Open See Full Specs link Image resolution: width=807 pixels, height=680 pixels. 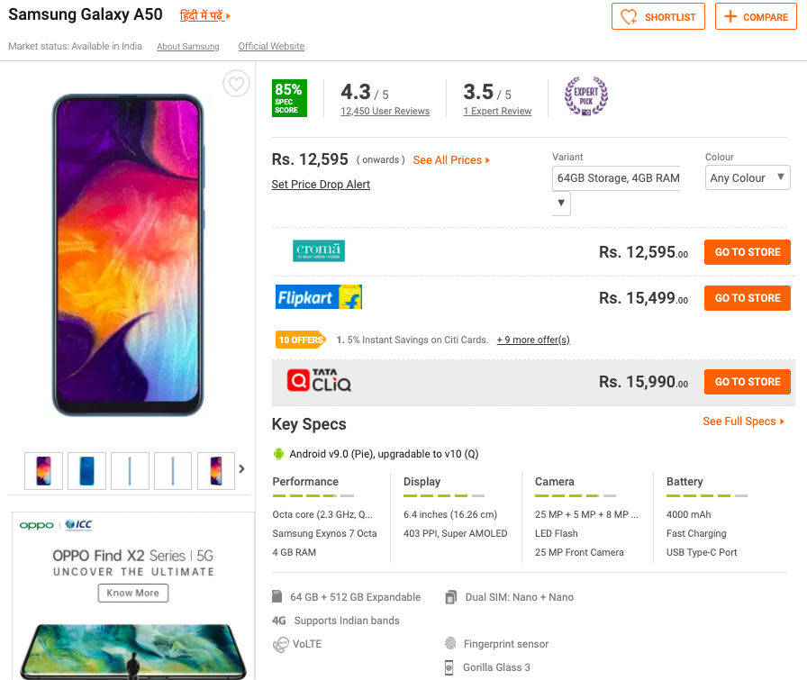[x=743, y=422]
